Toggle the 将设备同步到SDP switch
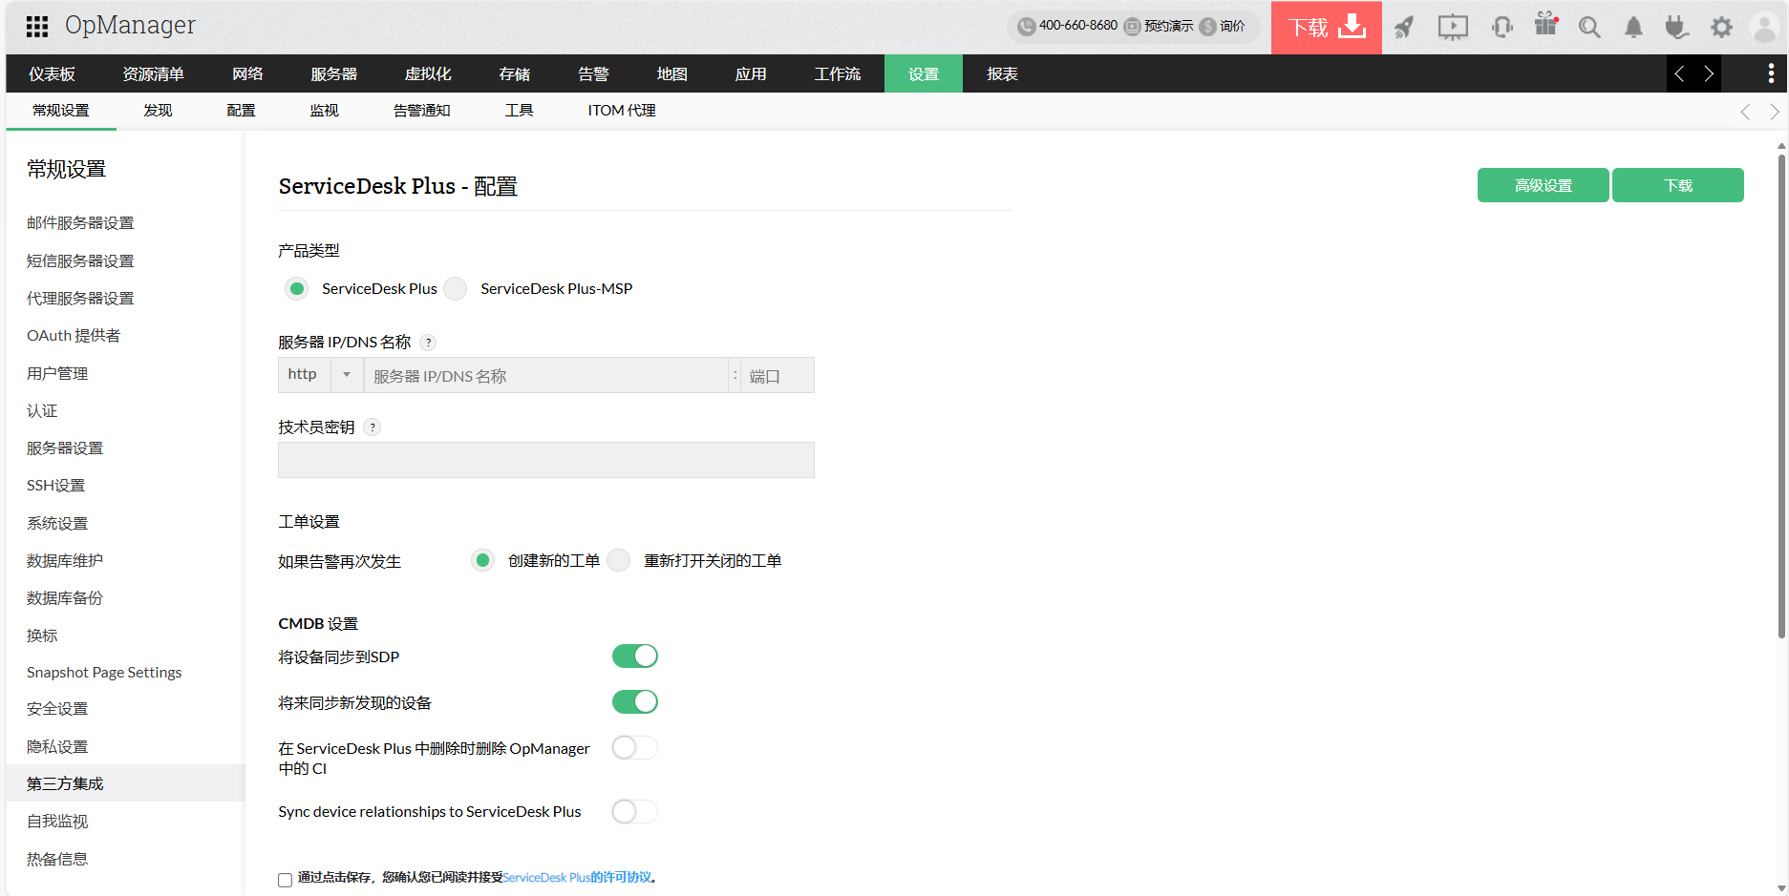1789x896 pixels. pyautogui.click(x=635, y=656)
